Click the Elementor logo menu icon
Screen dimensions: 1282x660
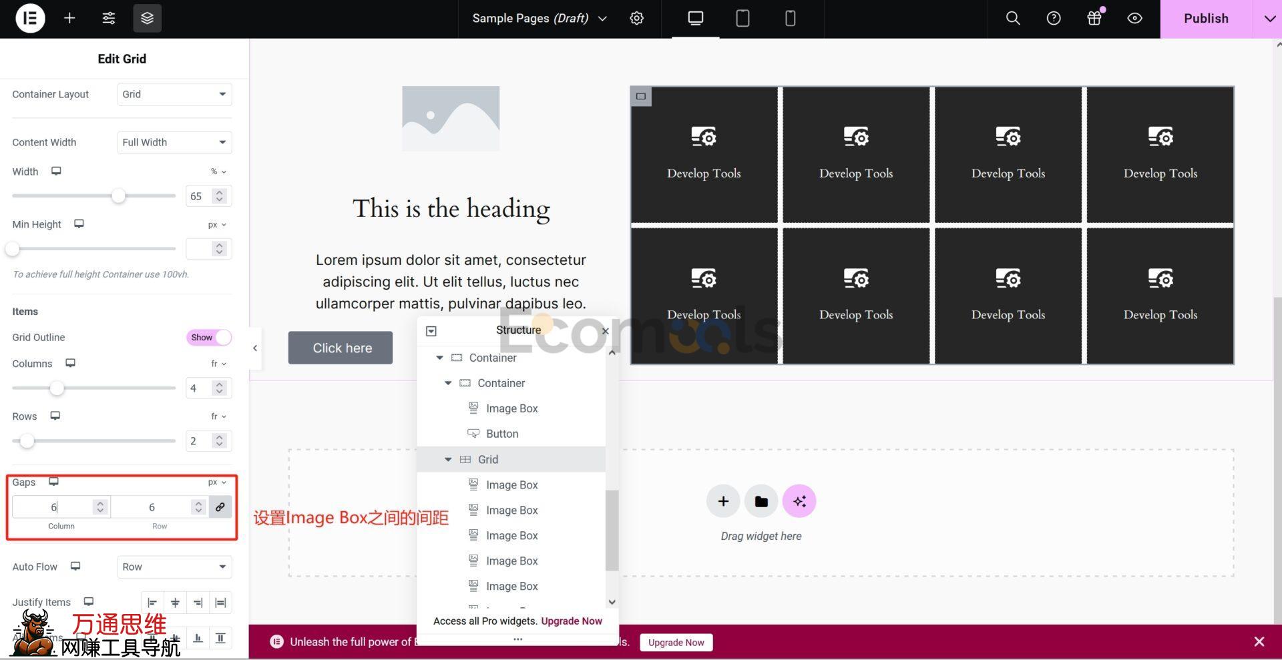pos(30,18)
